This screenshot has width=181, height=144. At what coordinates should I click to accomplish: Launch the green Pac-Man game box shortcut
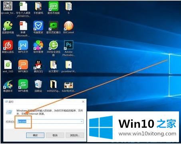point(8,27)
